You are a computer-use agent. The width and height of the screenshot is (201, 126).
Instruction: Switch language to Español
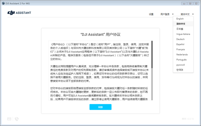[x=183, y=44]
